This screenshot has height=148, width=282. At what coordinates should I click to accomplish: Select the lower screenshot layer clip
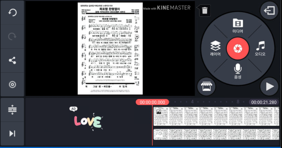click(x=216, y=134)
